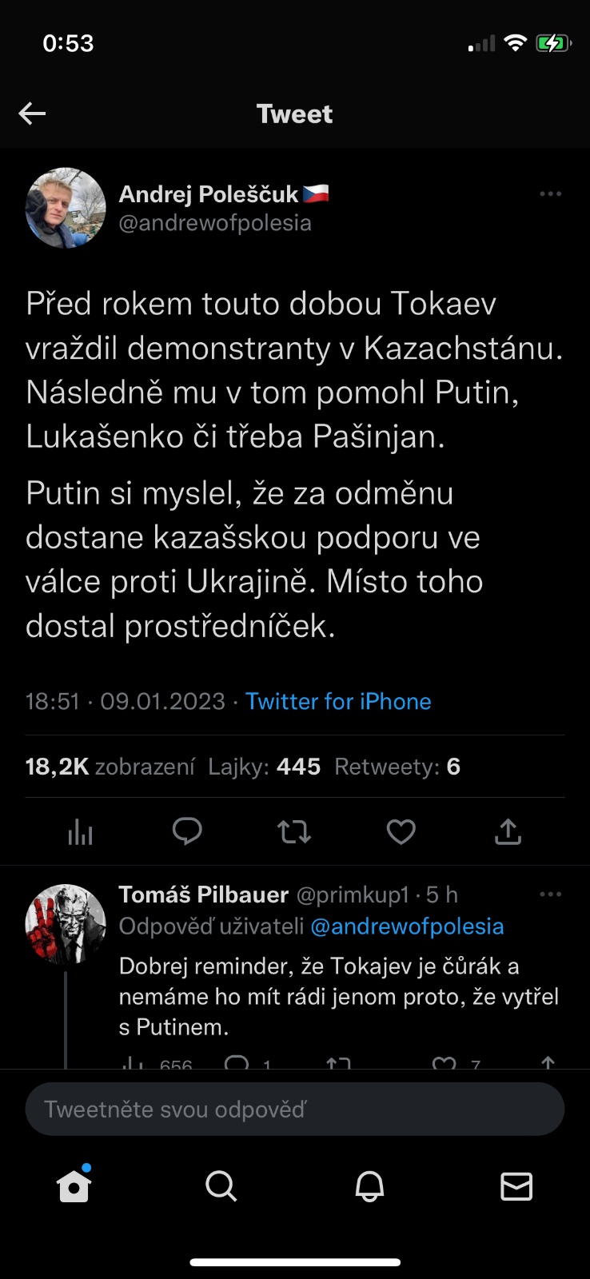Image resolution: width=590 pixels, height=1279 pixels.
Task: Open the Home tab icon
Action: coord(74,1186)
